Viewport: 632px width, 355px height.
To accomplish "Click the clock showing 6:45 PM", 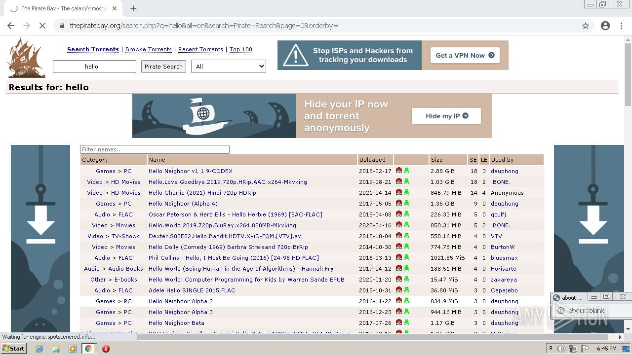I will click(x=606, y=349).
